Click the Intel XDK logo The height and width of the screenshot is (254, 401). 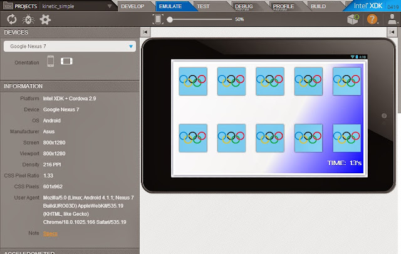pos(368,6)
